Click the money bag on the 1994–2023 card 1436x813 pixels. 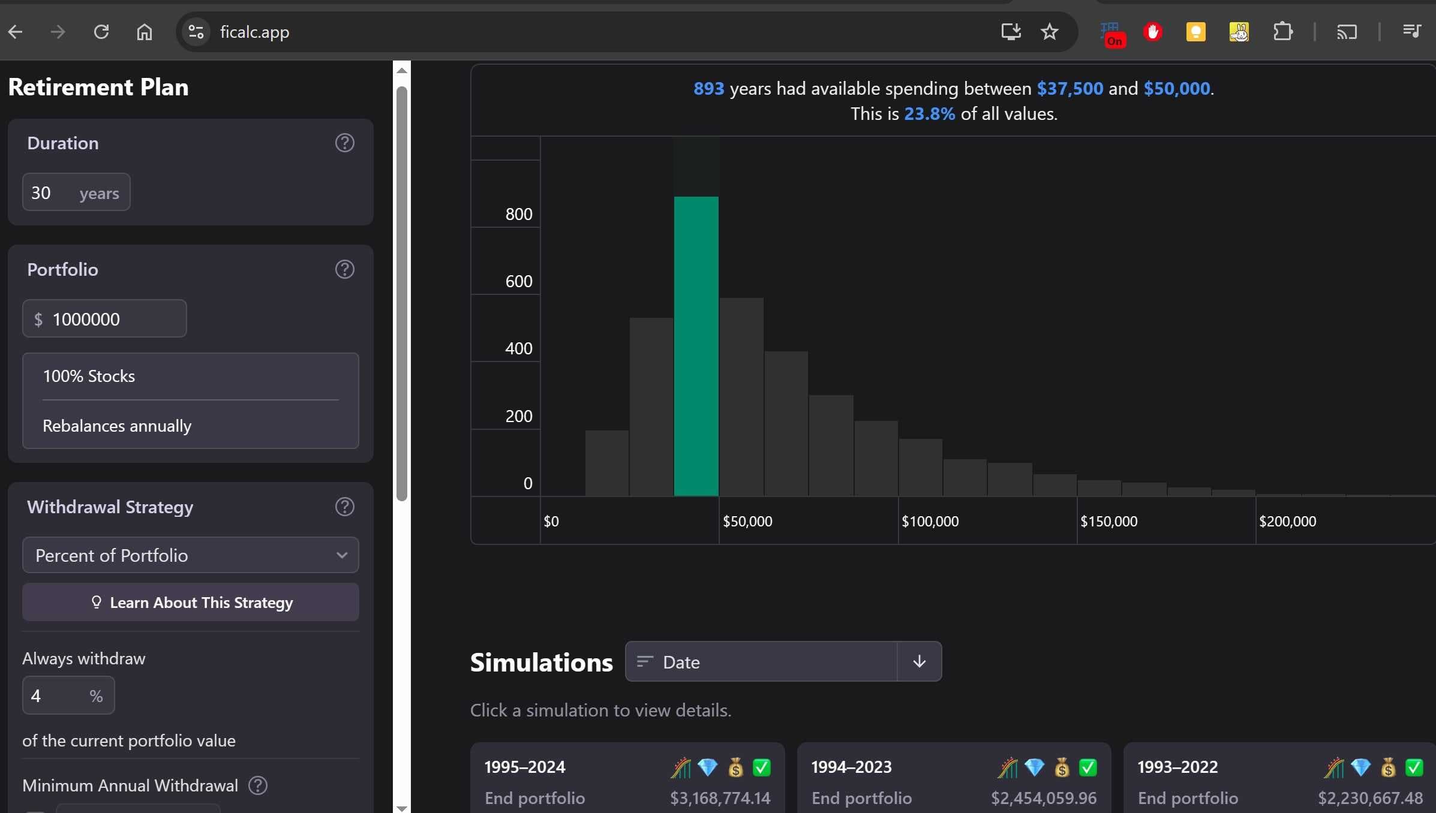coord(1062,767)
